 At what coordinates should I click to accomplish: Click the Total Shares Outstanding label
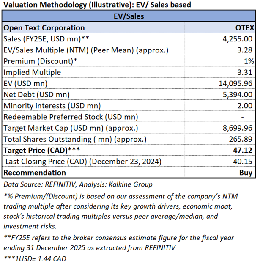pyautogui.click(x=75, y=139)
